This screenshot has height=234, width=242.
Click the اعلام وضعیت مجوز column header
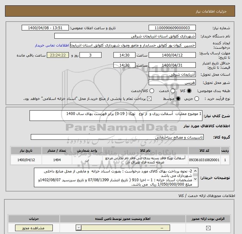(x=123, y=219)
